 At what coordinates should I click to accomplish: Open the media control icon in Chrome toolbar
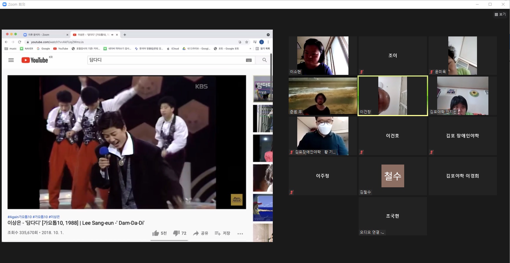255,42
